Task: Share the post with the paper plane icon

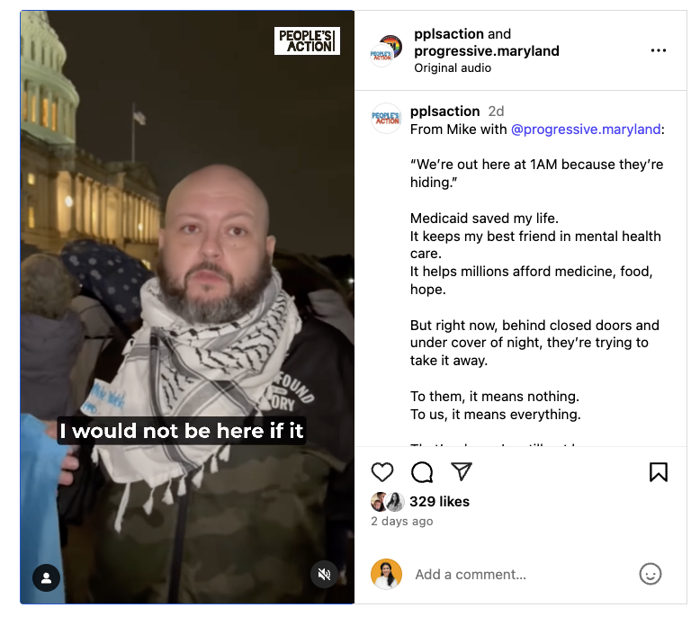Action: click(462, 471)
